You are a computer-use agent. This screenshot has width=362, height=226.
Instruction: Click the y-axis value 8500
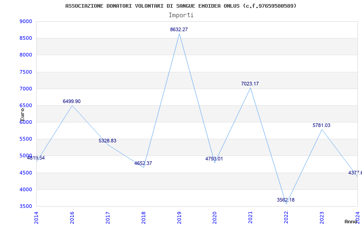(26, 38)
